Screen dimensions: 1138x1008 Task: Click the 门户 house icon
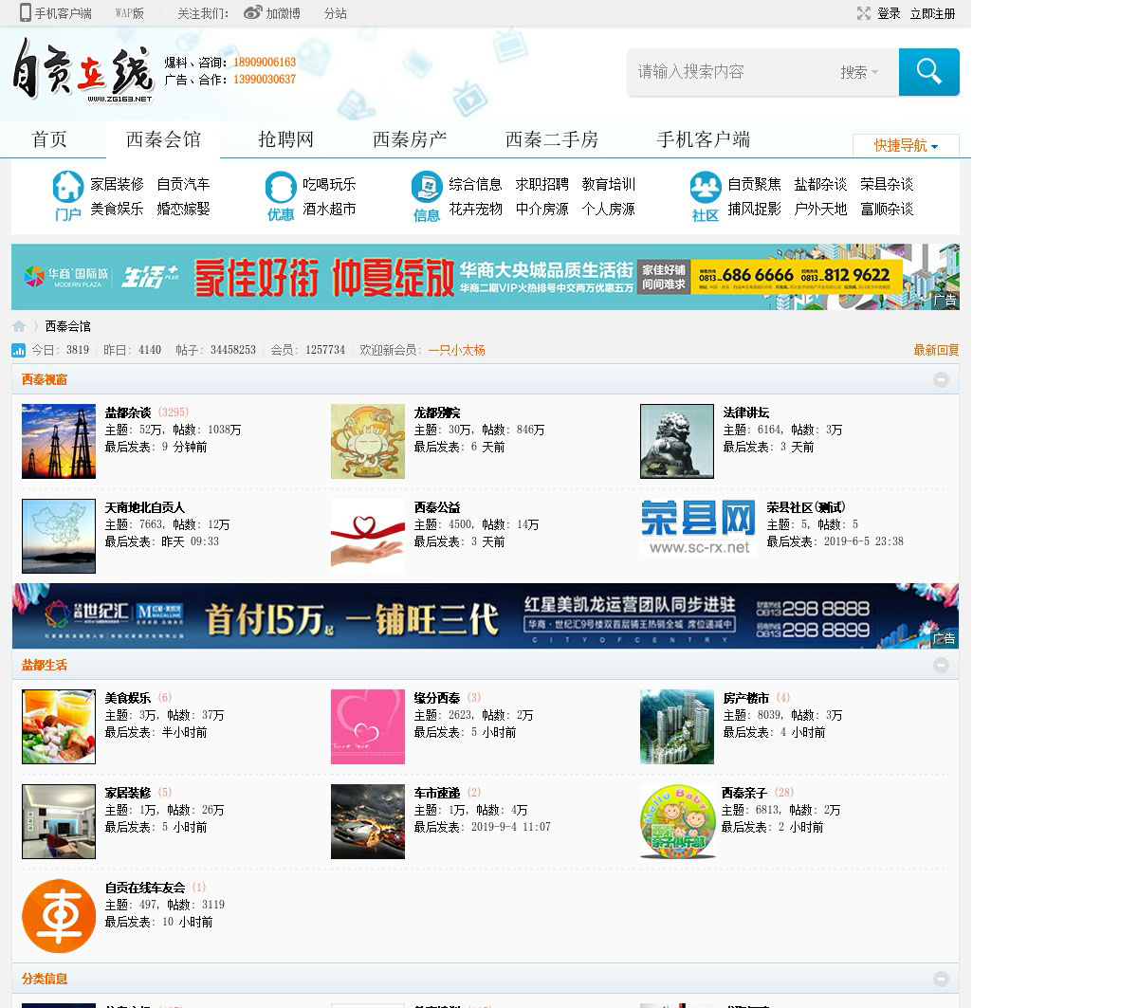tap(68, 187)
